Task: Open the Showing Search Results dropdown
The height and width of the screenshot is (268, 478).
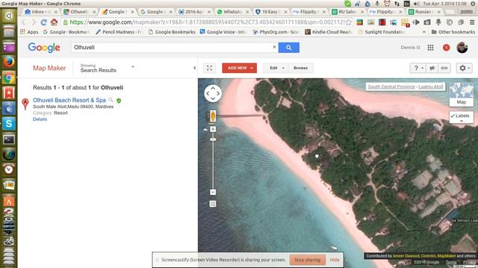Action: click(107, 68)
